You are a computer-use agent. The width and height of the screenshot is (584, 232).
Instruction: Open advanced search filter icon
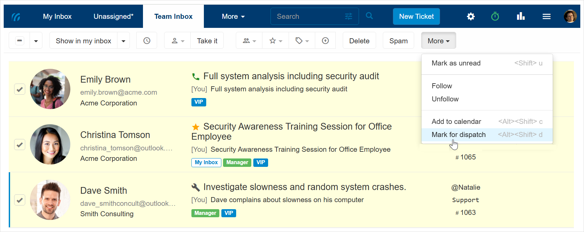click(x=349, y=16)
